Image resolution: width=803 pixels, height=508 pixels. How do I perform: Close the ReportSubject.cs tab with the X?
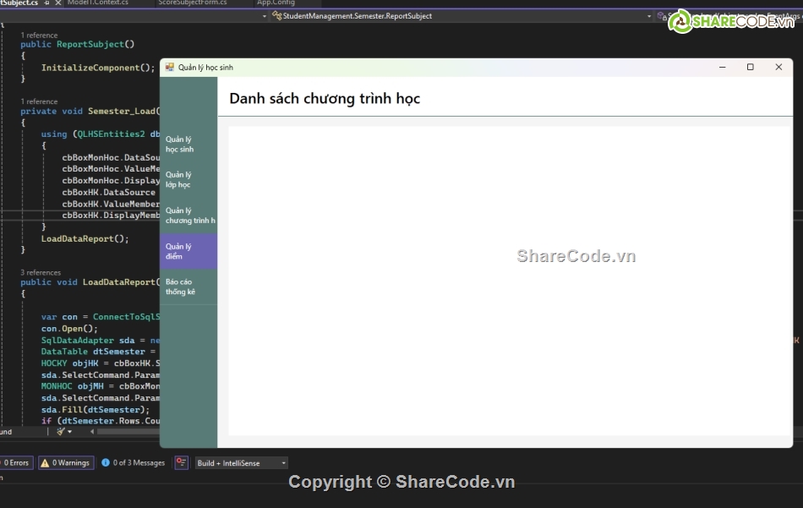click(57, 3)
